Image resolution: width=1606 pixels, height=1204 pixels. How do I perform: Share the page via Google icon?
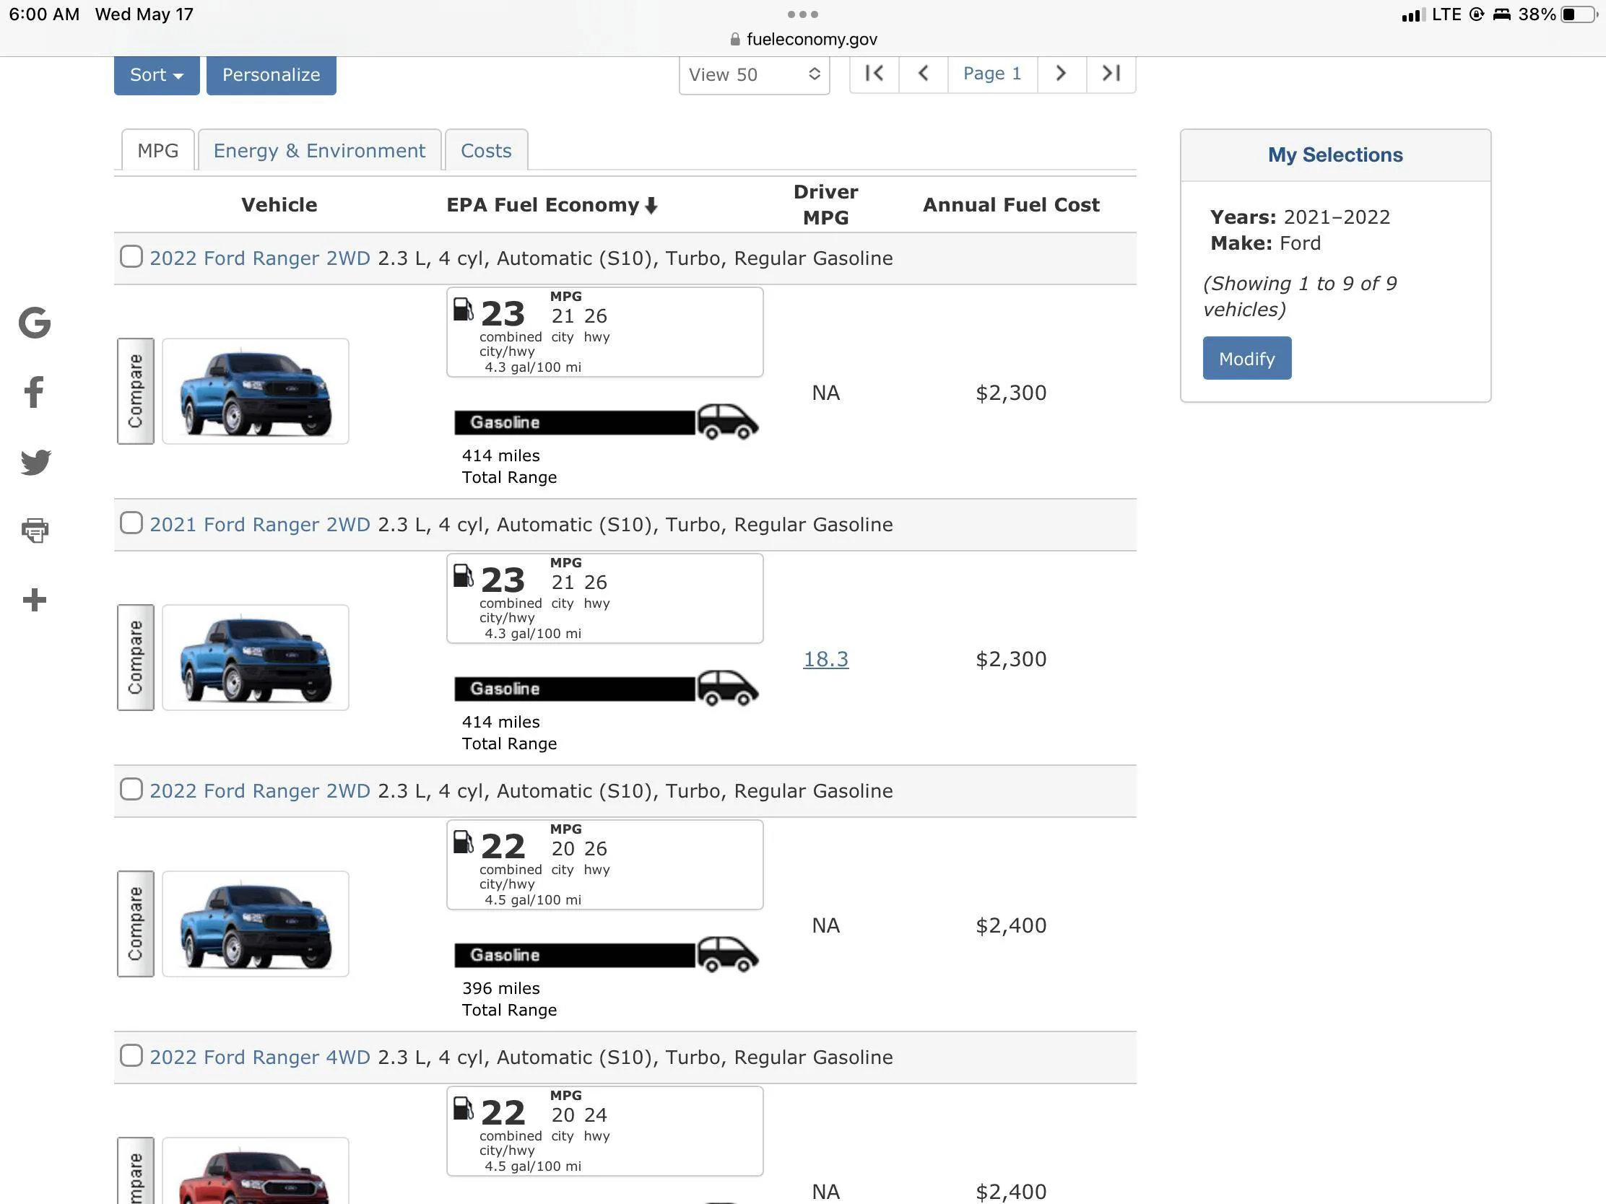[35, 323]
